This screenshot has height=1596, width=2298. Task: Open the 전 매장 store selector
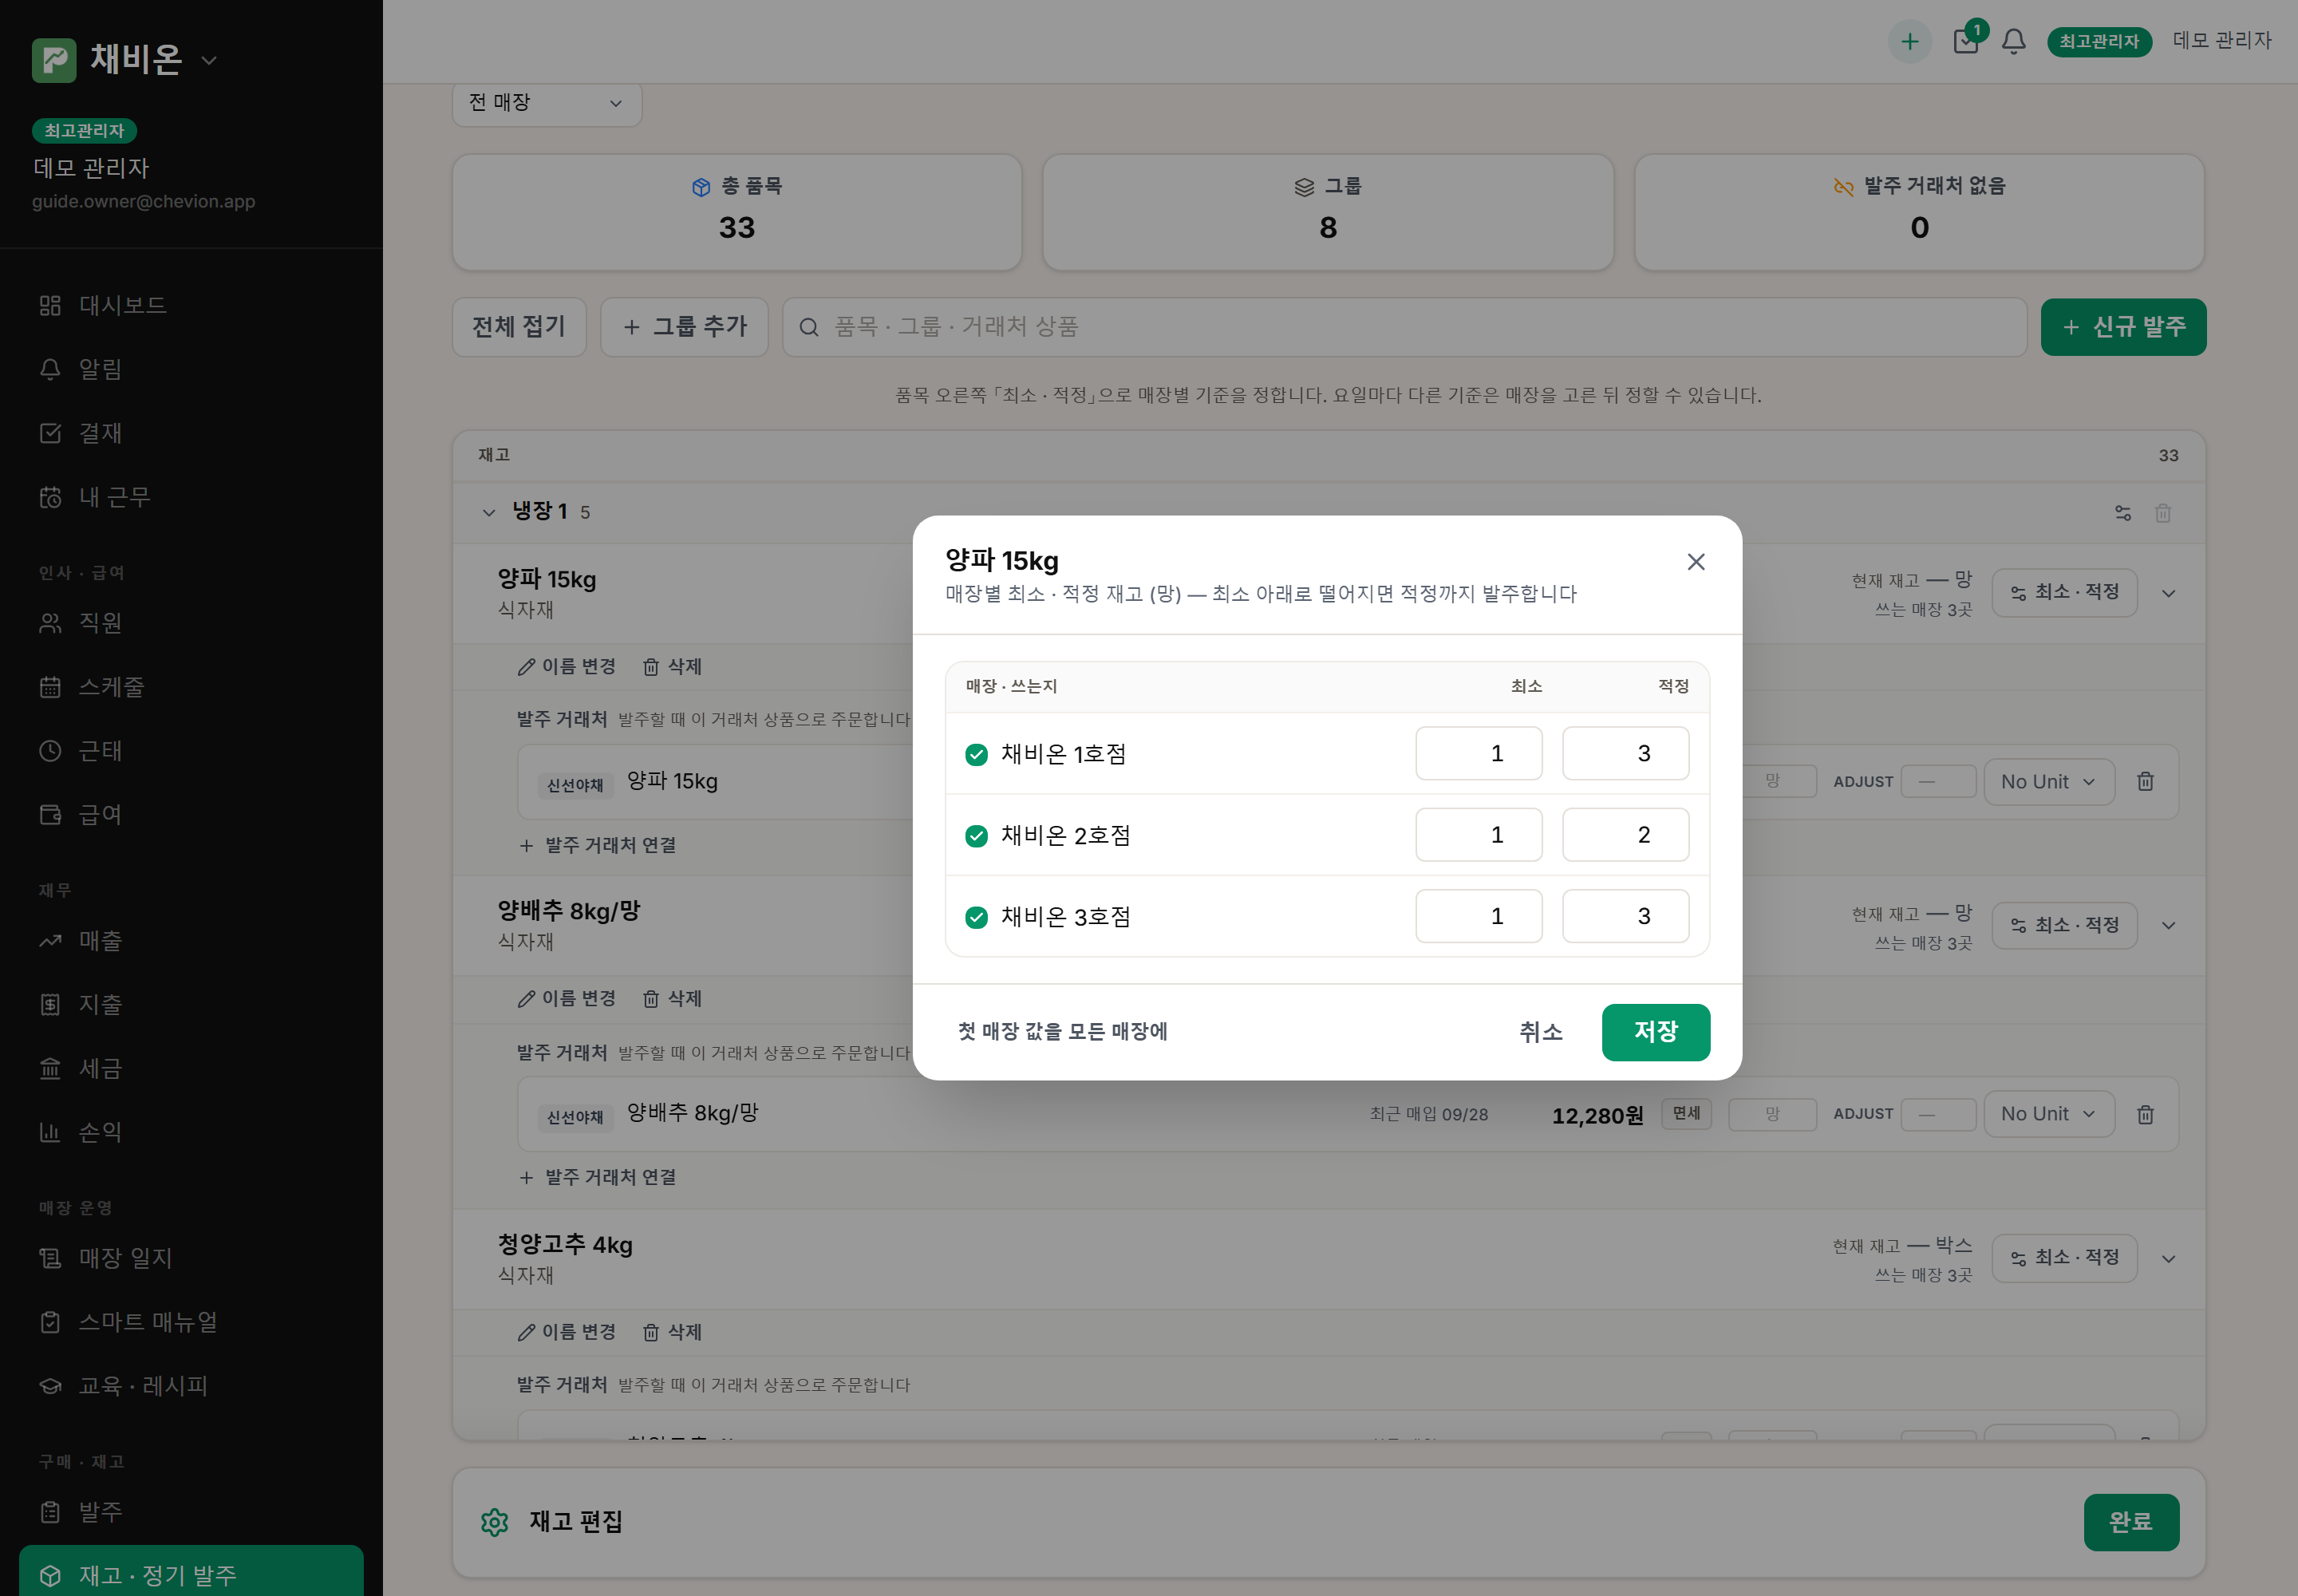(547, 103)
